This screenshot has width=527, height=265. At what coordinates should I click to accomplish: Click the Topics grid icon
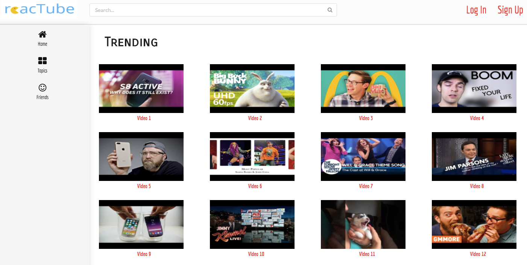(43, 61)
